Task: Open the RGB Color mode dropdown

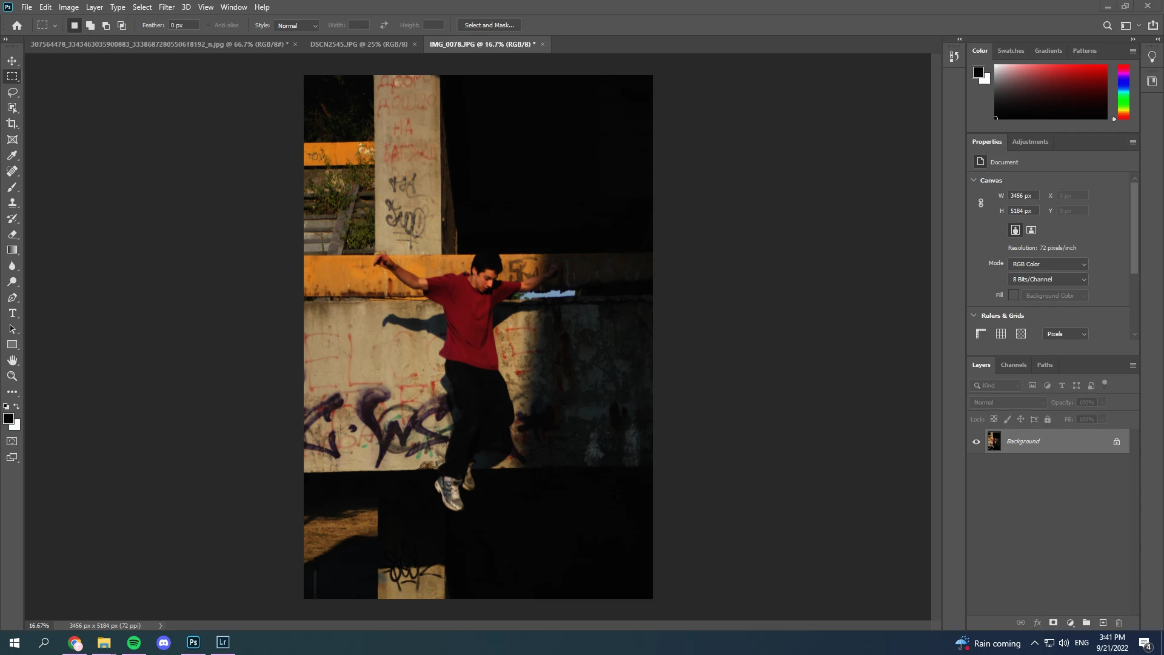Action: [1048, 264]
